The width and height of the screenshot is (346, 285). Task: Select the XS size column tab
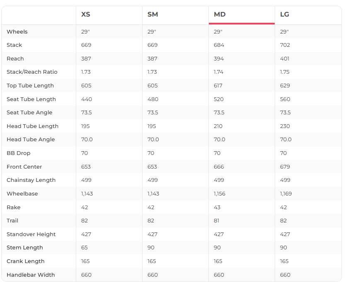(86, 14)
